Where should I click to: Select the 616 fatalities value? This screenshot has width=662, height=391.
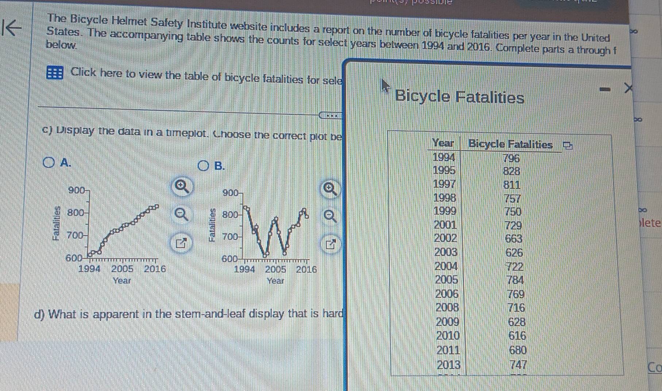[517, 336]
